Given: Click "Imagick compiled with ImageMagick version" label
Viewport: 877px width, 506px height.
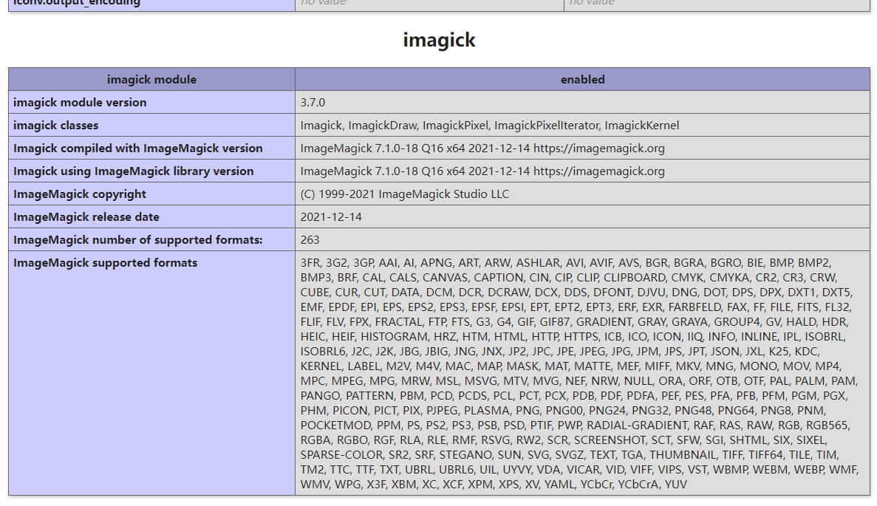Looking at the screenshot, I should tap(138, 148).
